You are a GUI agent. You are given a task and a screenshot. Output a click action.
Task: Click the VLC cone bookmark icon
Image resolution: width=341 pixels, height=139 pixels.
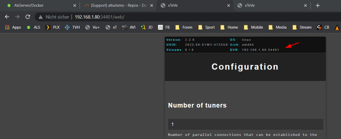point(337,27)
